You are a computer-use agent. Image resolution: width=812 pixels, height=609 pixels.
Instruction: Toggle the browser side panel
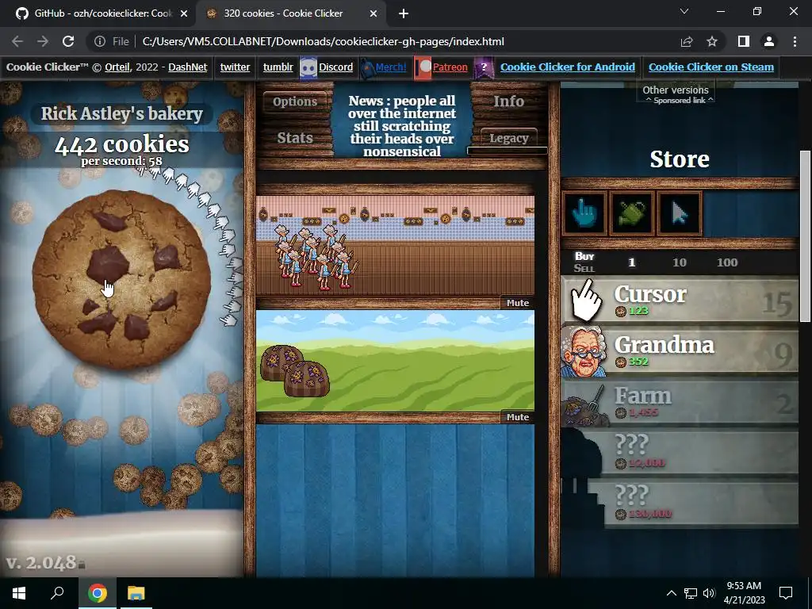(x=744, y=41)
